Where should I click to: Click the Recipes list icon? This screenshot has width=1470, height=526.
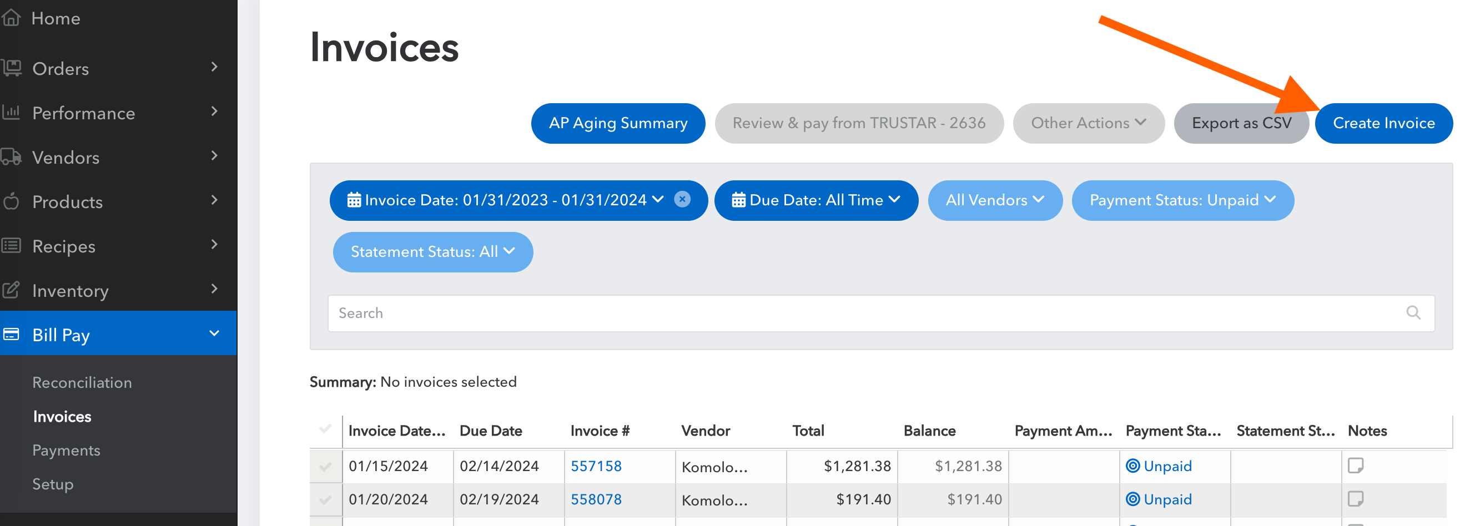tap(12, 246)
